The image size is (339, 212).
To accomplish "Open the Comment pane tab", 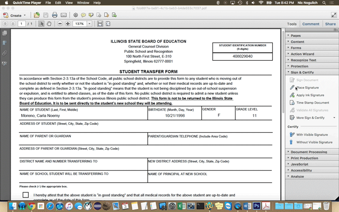I will (x=310, y=24).
